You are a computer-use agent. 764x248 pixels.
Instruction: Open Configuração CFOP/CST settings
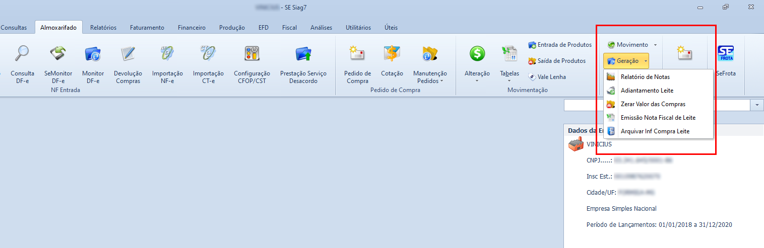tap(251, 53)
